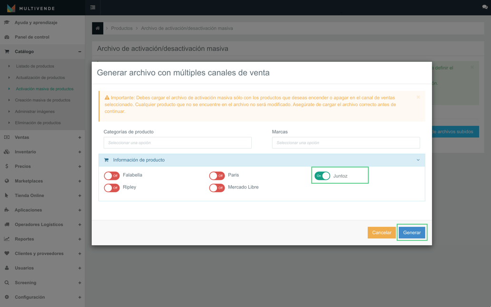Viewport: 491px width, 307px height.
Task: Close the green notification behind the dialog
Action: (x=472, y=68)
